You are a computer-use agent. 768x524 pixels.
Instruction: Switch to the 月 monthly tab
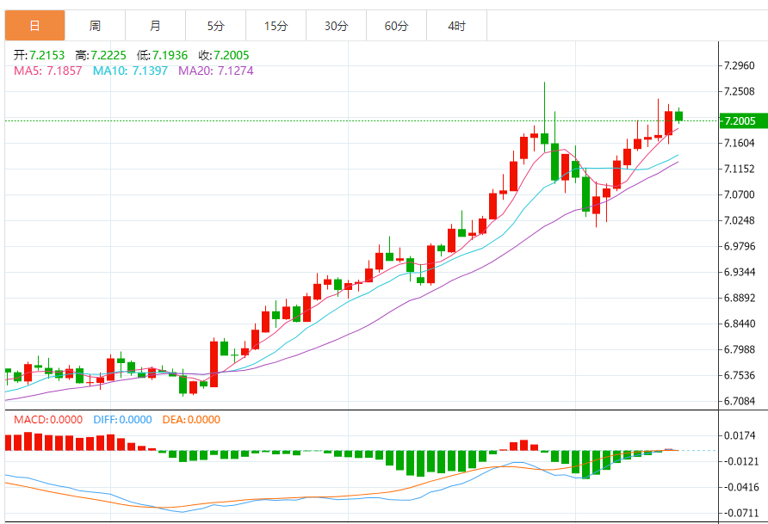(155, 26)
